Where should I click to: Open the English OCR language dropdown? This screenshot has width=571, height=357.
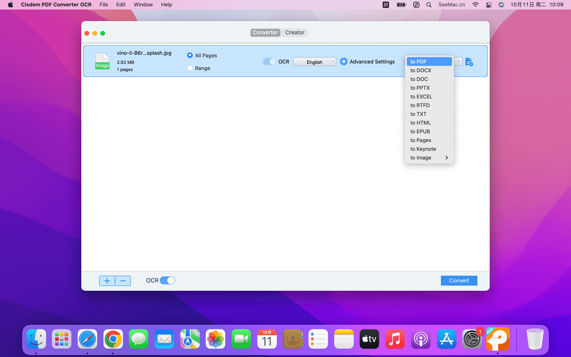[314, 62]
